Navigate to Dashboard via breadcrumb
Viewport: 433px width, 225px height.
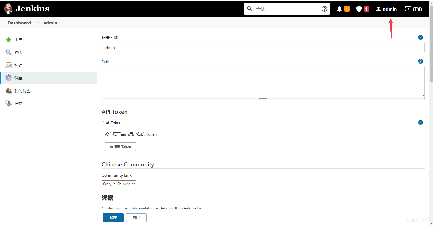click(x=19, y=23)
